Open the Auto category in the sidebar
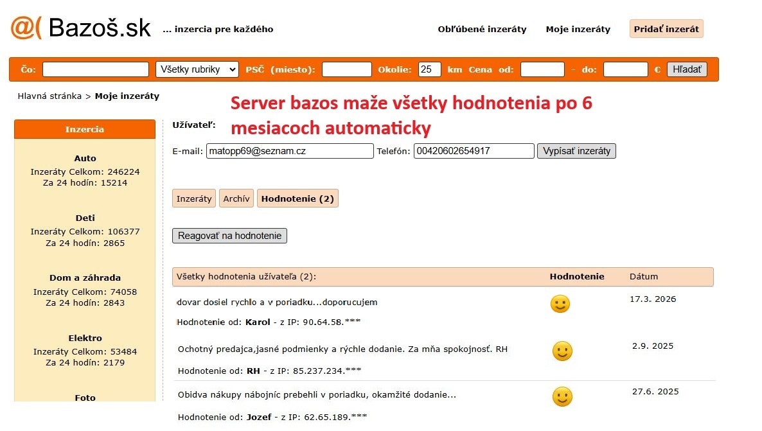Image resolution: width=762 pixels, height=431 pixels. point(85,158)
